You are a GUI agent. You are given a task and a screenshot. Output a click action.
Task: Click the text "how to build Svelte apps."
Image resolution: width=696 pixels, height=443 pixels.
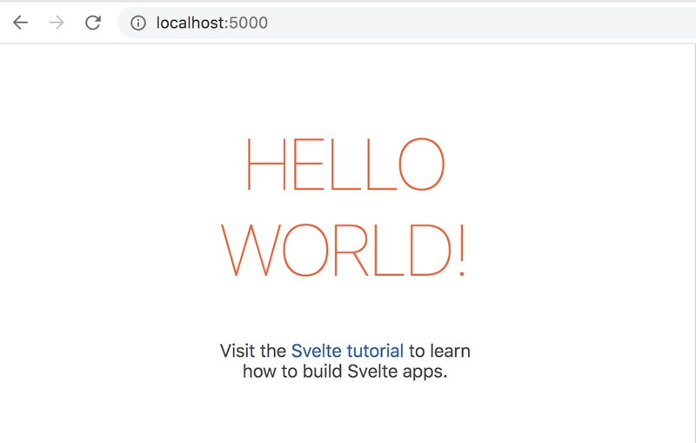[345, 372]
